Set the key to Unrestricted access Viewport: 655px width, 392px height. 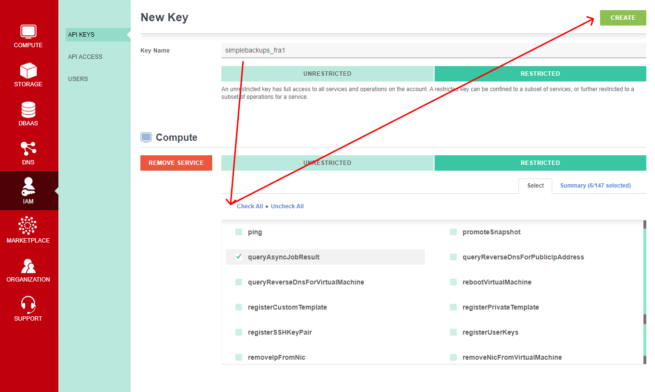tap(327, 73)
